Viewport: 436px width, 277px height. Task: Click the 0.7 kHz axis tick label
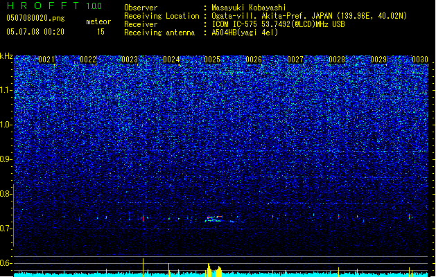pos(6,229)
